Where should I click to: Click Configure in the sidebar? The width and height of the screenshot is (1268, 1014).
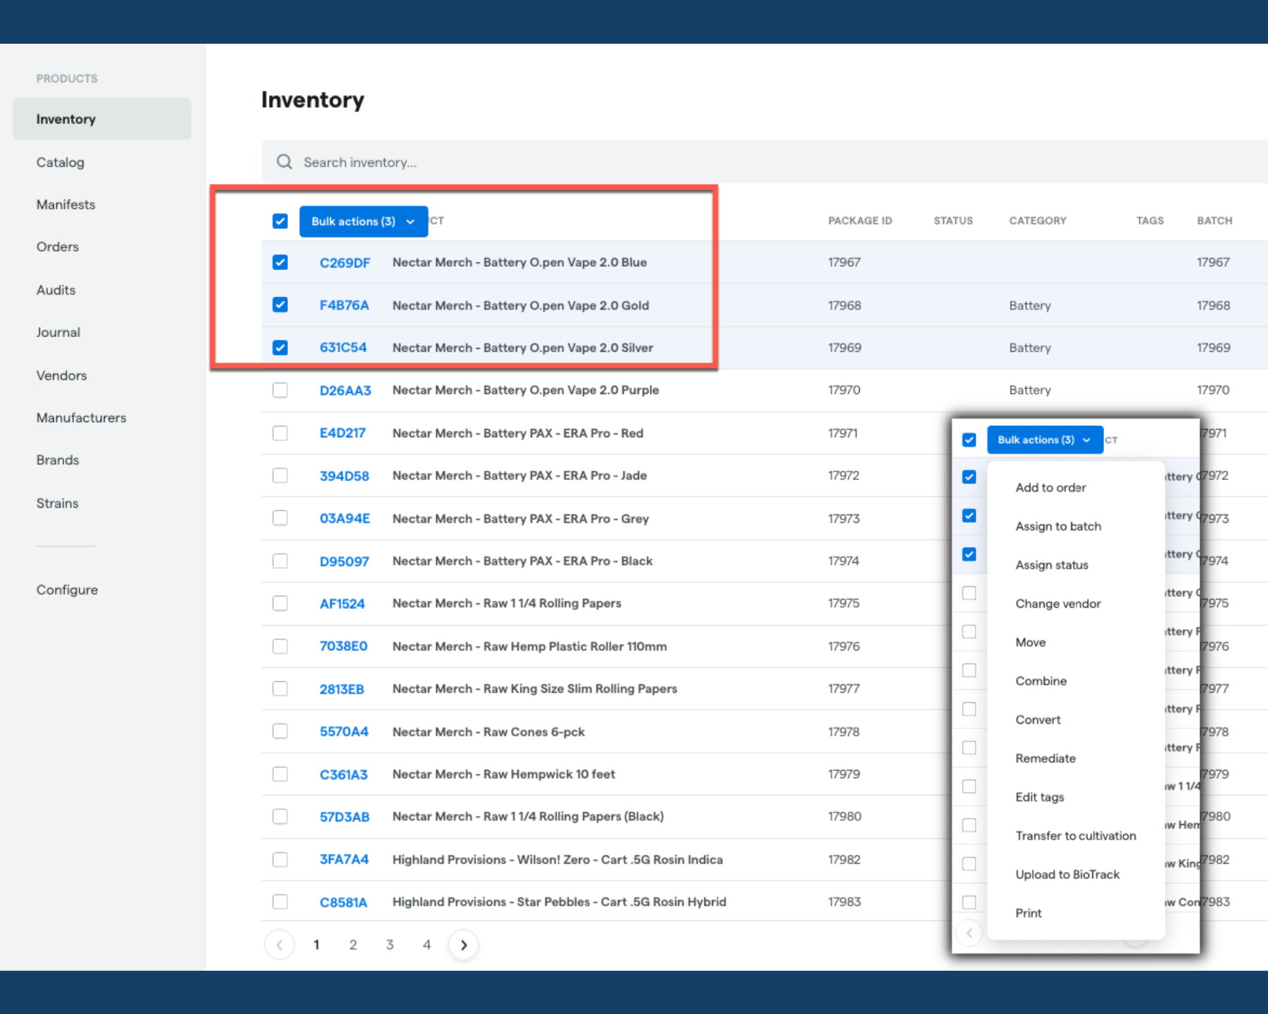(x=67, y=589)
